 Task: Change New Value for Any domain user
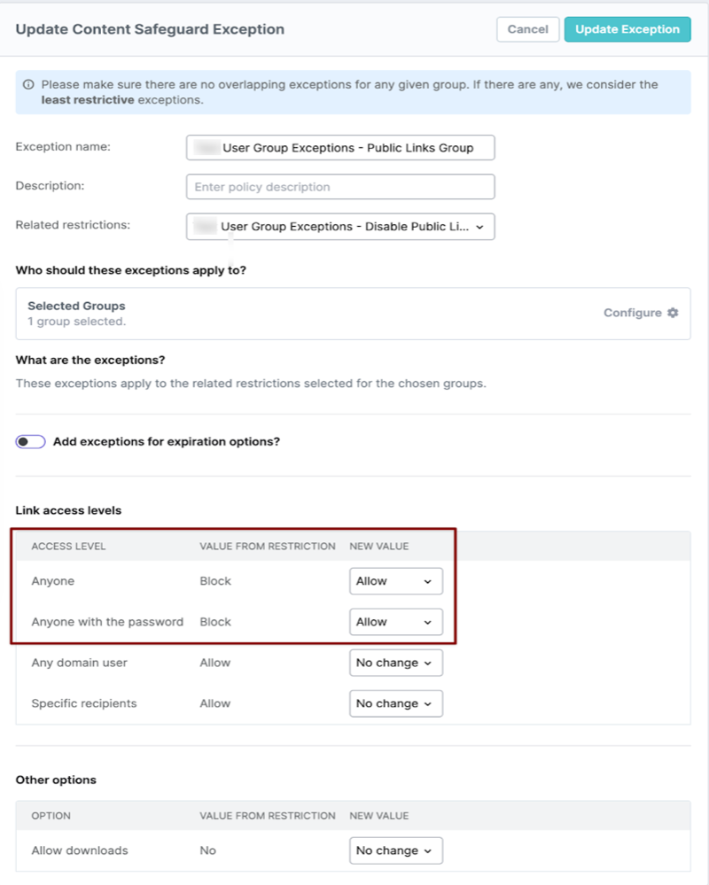(x=395, y=663)
